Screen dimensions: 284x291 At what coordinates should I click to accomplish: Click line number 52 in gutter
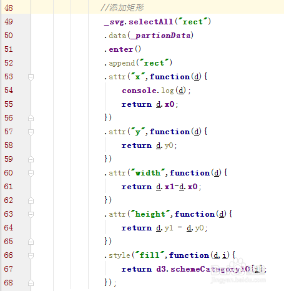click(9, 63)
